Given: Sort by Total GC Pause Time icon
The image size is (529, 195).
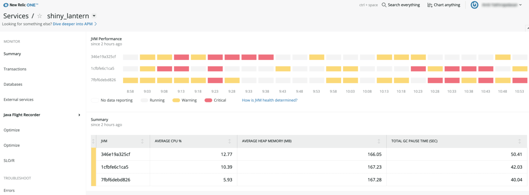Looking at the screenshot, I should click(520, 141).
